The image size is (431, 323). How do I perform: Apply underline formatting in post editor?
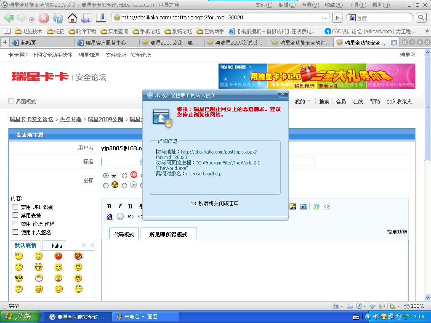130,206
